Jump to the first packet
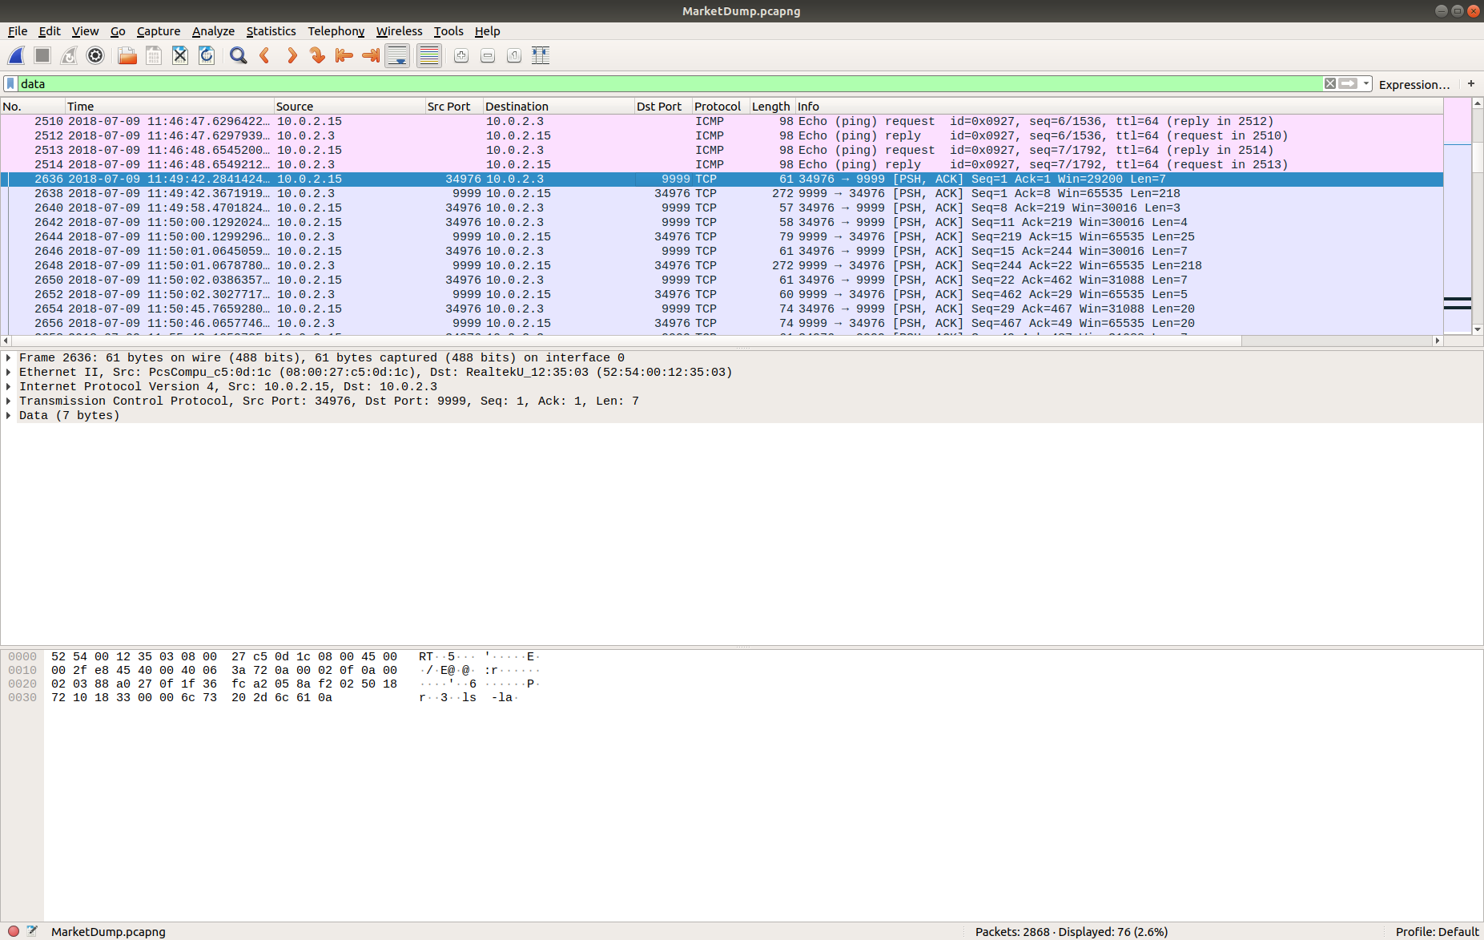 coord(344,55)
